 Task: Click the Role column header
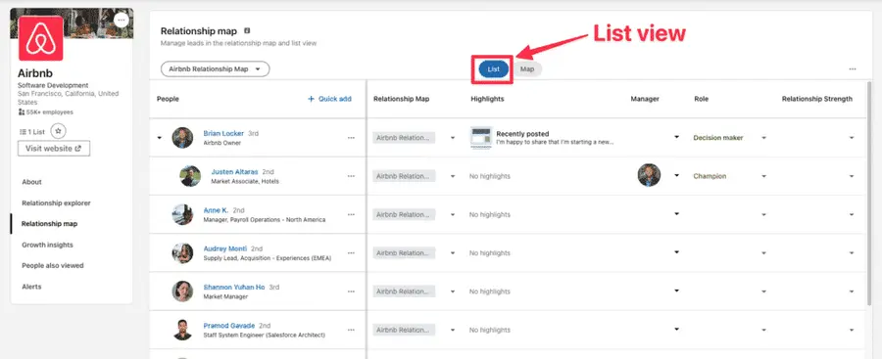pos(701,99)
